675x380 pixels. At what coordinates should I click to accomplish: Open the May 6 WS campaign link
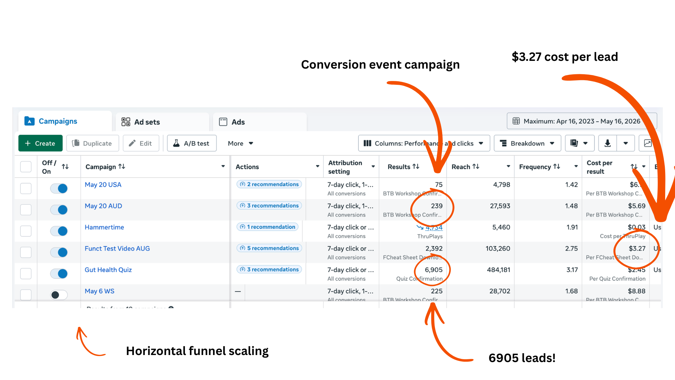click(x=99, y=291)
